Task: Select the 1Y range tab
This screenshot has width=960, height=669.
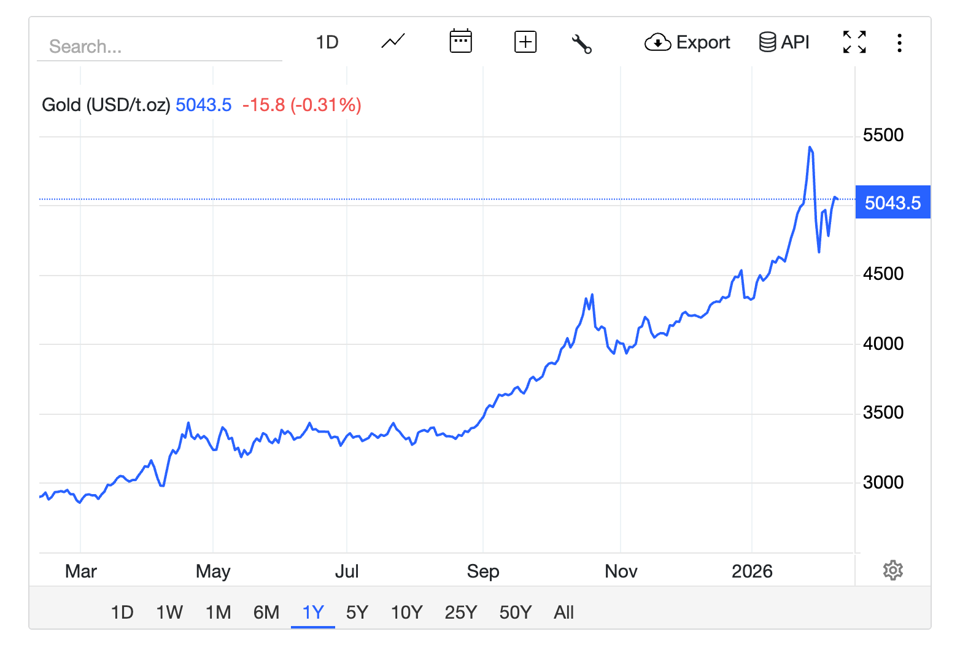Action: click(x=313, y=612)
